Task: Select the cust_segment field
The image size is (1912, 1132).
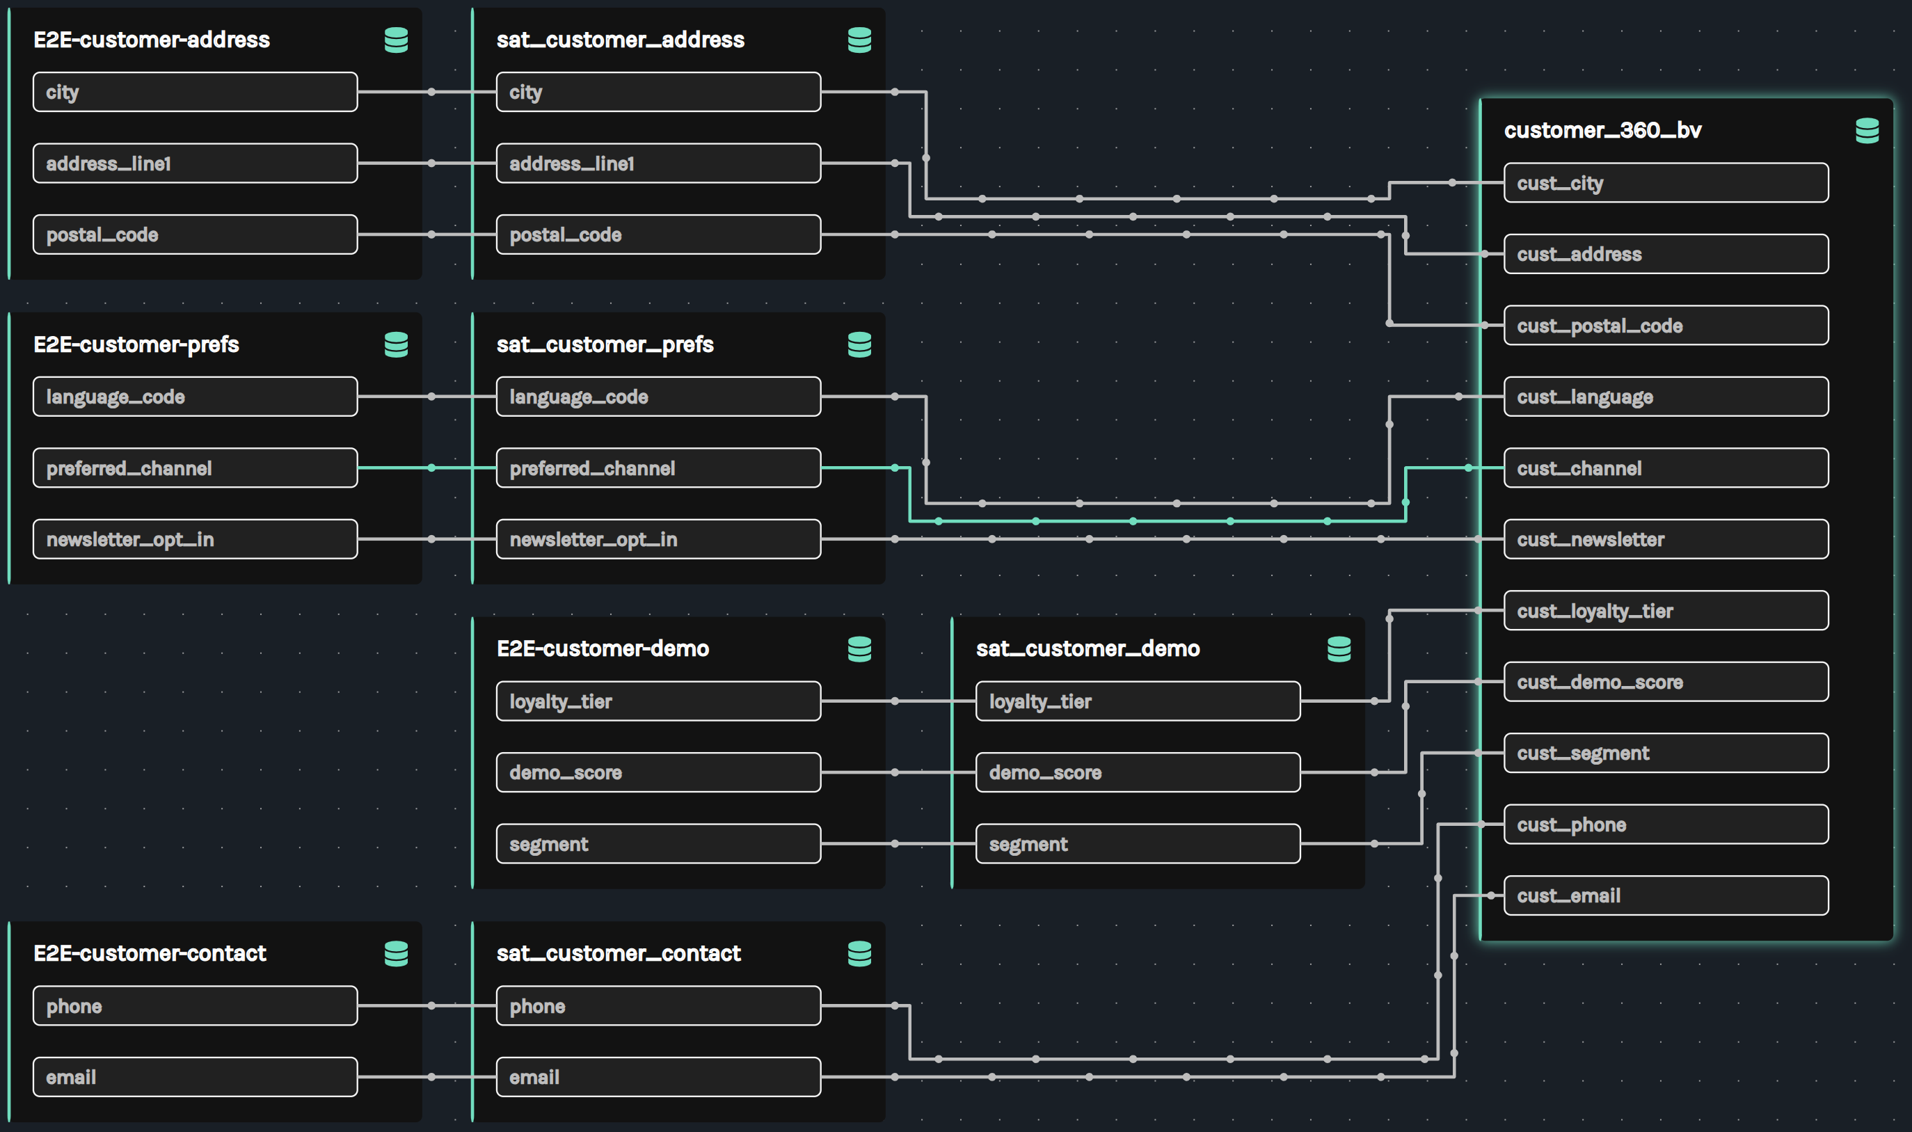Action: click(1666, 754)
